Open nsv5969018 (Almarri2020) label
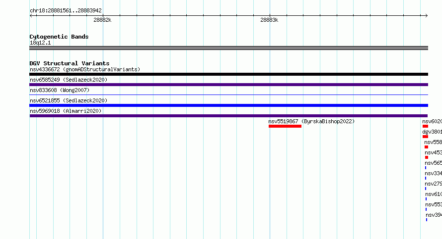 click(x=66, y=111)
